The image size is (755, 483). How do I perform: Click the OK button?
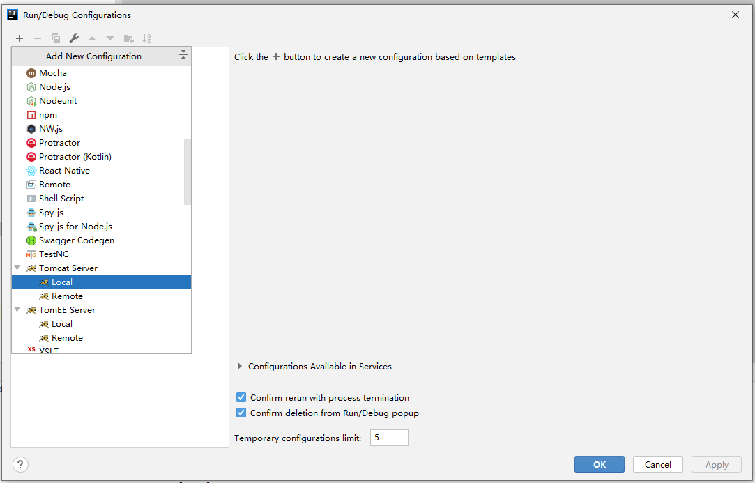point(600,465)
